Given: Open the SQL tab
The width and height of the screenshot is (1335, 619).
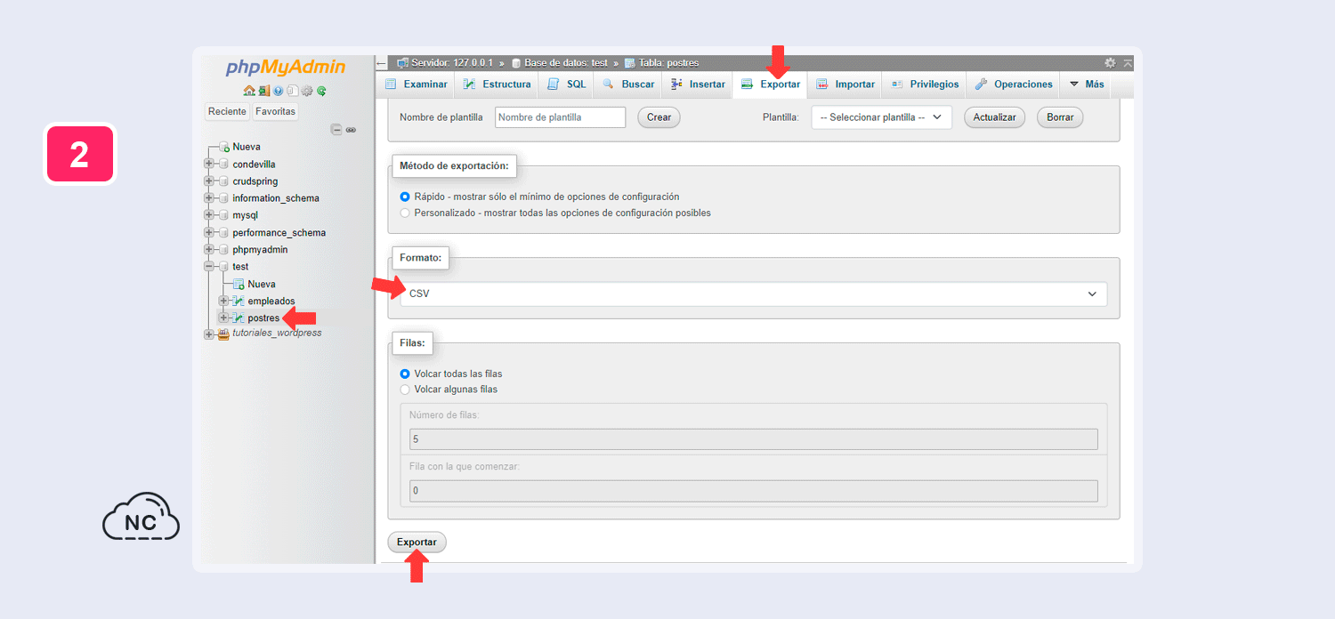Looking at the screenshot, I should click(x=566, y=84).
